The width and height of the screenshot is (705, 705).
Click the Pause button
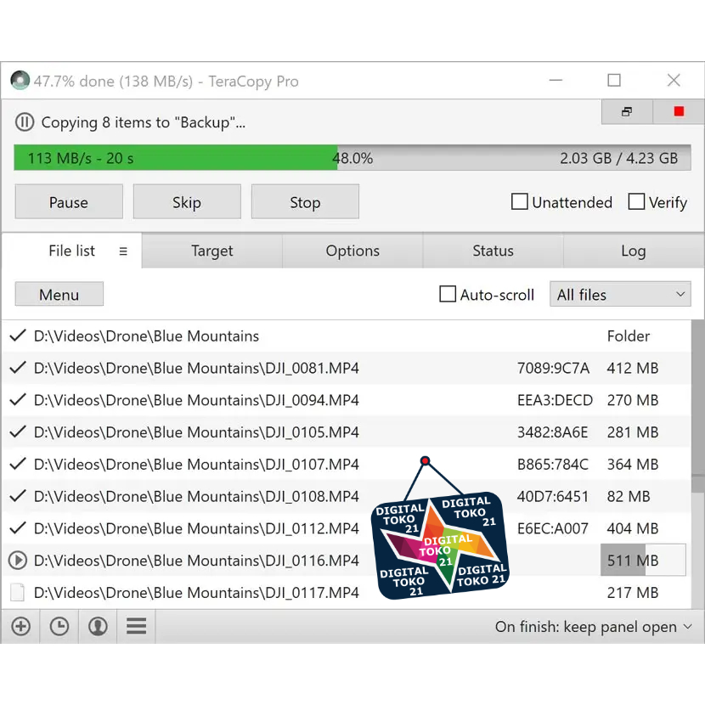pyautogui.click(x=69, y=202)
